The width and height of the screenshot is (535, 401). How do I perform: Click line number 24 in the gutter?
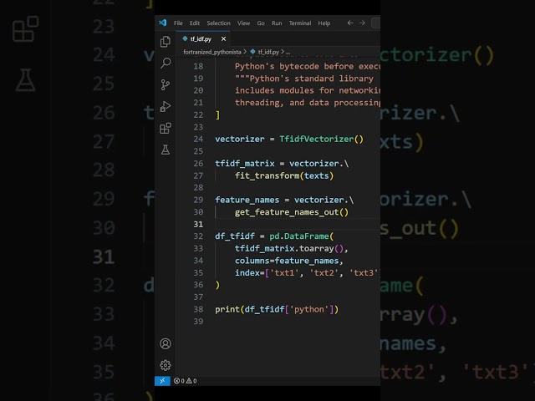(x=198, y=140)
